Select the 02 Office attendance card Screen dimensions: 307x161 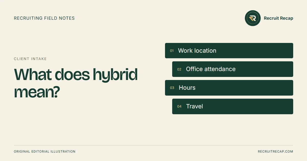tap(233, 69)
